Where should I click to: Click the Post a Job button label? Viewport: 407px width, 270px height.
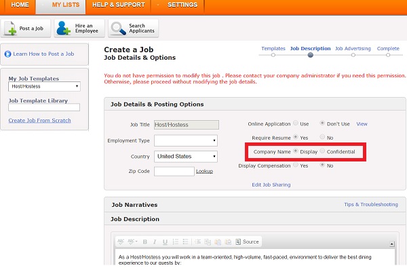point(31,28)
